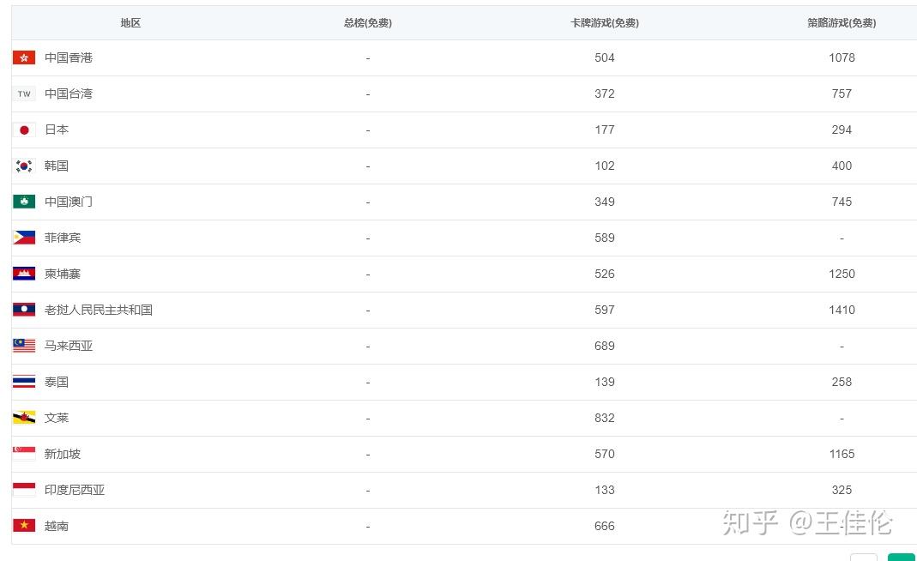Screen dimensions: 917x561
Task: Select the region name 泰国
Action: click(x=57, y=382)
